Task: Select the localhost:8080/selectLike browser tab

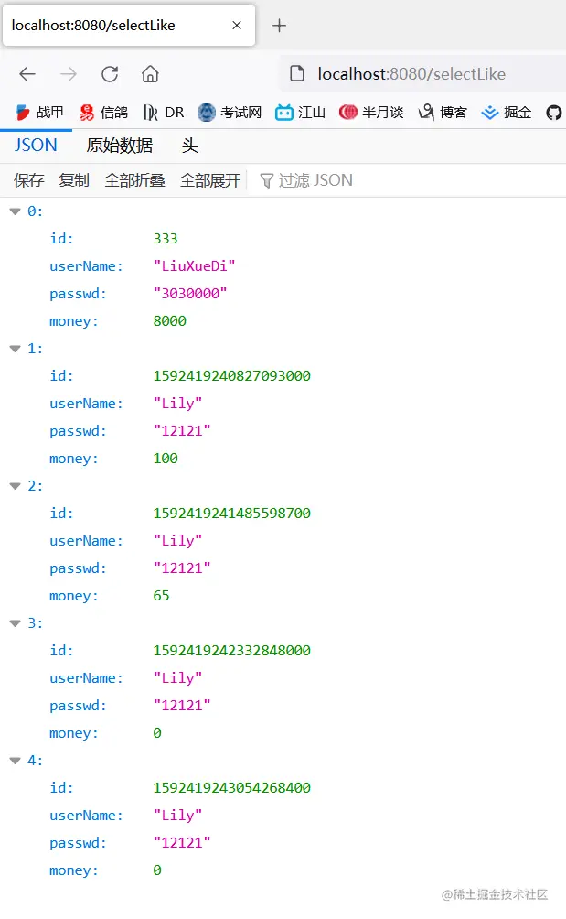Action: pos(129,26)
